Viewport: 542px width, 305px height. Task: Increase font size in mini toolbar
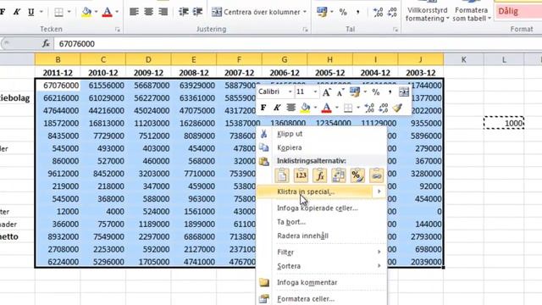tap(326, 92)
